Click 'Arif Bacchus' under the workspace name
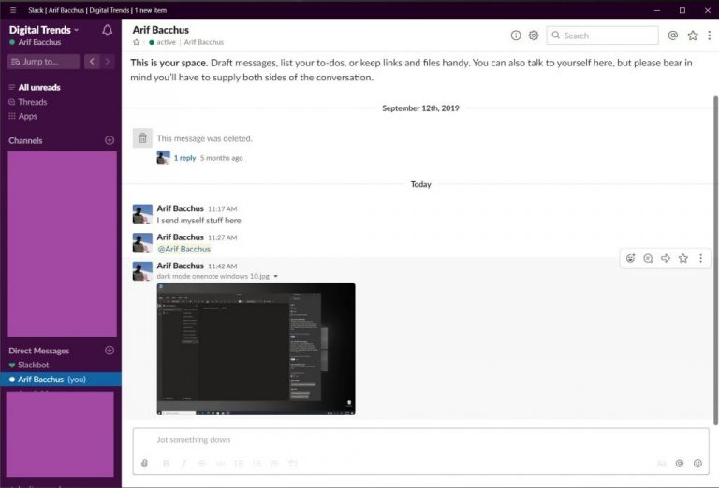The height and width of the screenshot is (488, 719). click(39, 42)
